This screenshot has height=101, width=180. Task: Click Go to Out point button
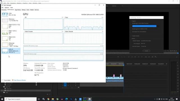pos(142,57)
